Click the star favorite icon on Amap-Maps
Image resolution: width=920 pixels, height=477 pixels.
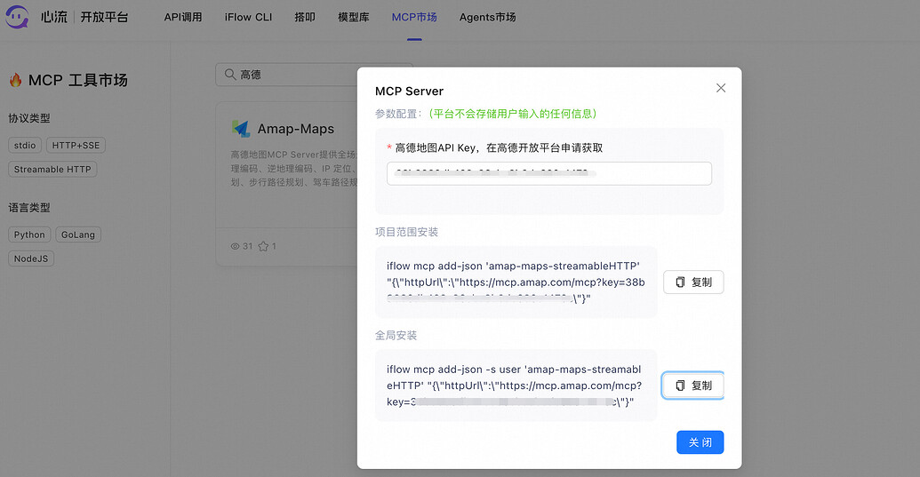point(263,246)
